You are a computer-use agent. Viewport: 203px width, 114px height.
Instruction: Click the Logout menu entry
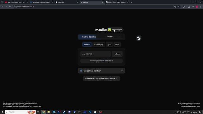pos(109,36)
